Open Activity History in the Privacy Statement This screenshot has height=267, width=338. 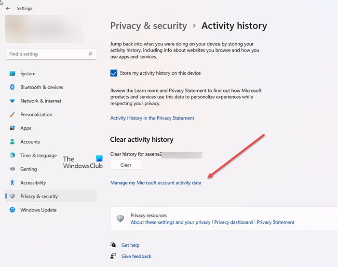[152, 118]
